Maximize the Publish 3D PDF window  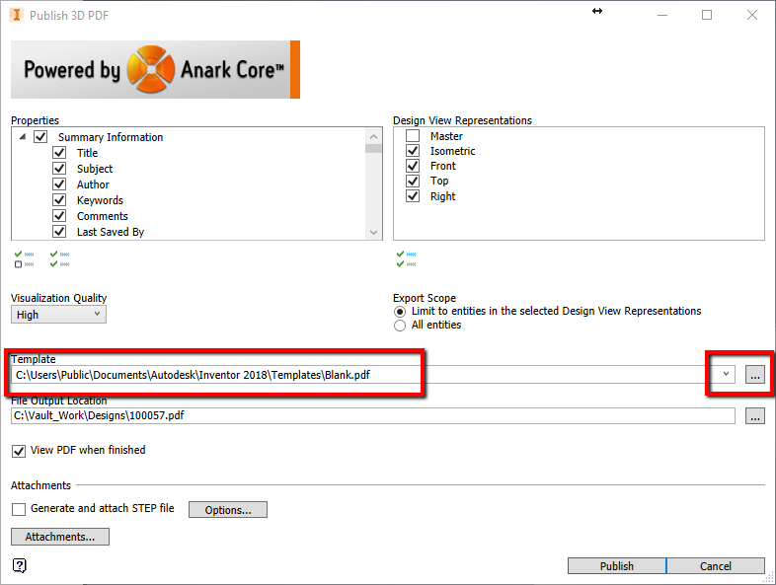click(x=707, y=15)
